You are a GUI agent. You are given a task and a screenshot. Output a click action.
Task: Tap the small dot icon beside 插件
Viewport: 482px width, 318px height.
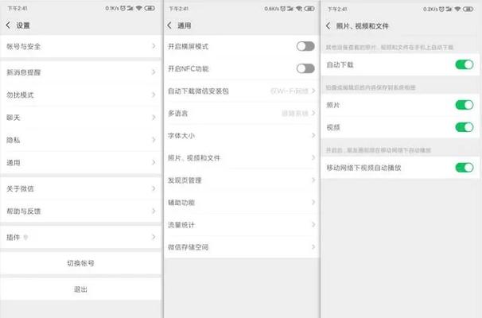tap(25, 237)
